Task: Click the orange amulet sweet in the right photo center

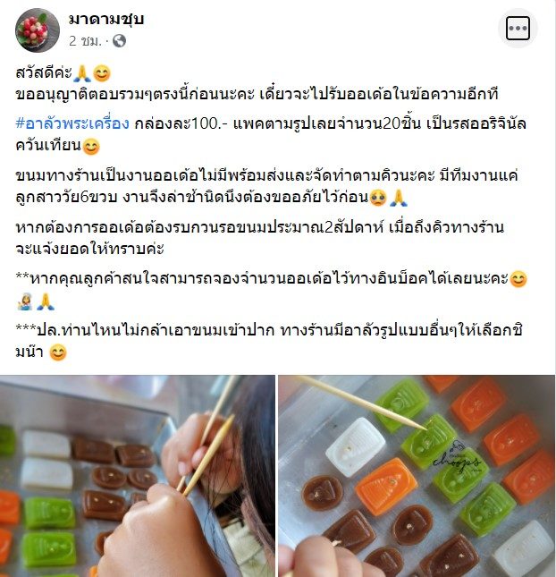Action: 386,486
